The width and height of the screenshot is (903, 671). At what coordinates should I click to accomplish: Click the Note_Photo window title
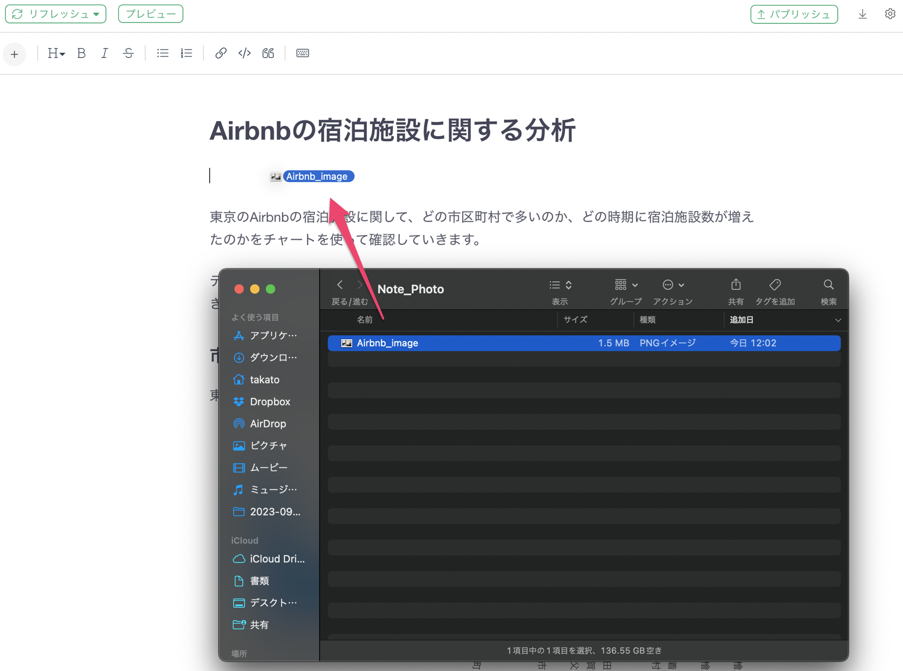[x=410, y=289]
